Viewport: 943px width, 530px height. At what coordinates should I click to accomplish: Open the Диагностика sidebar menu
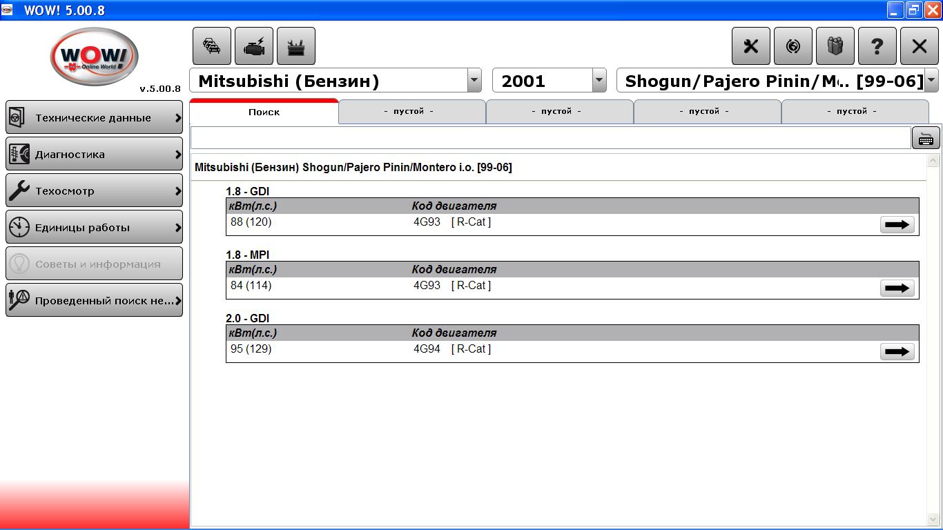pos(94,154)
